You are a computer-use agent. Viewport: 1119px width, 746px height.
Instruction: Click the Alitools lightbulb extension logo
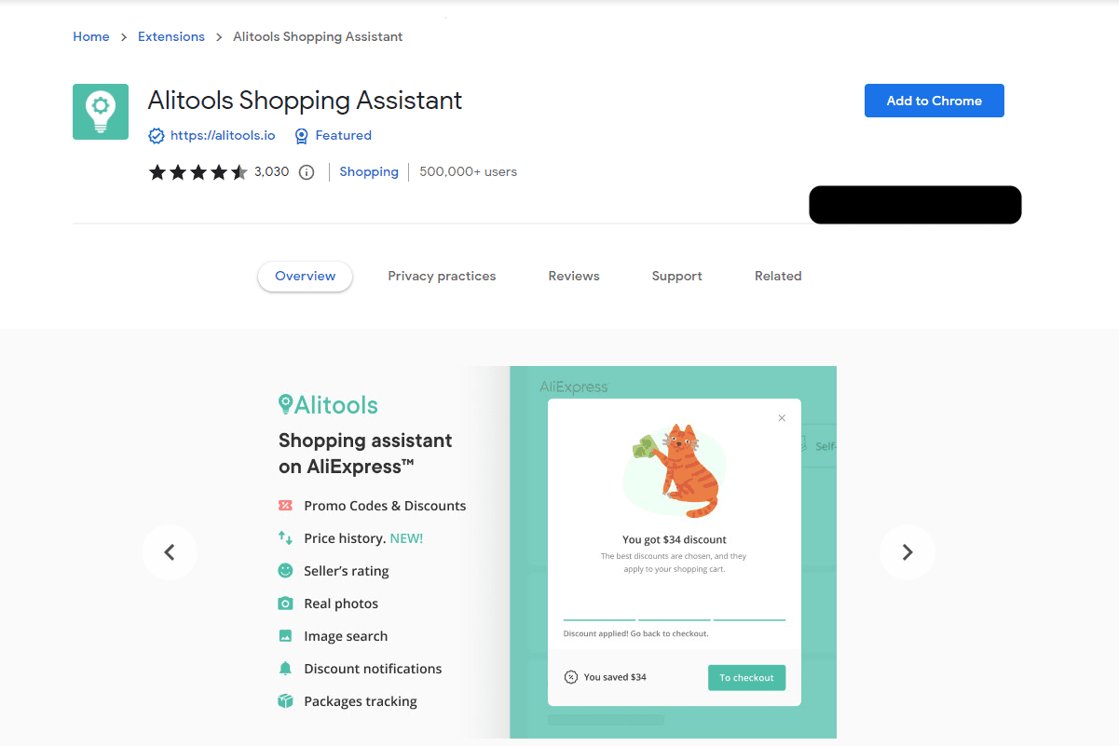click(101, 112)
